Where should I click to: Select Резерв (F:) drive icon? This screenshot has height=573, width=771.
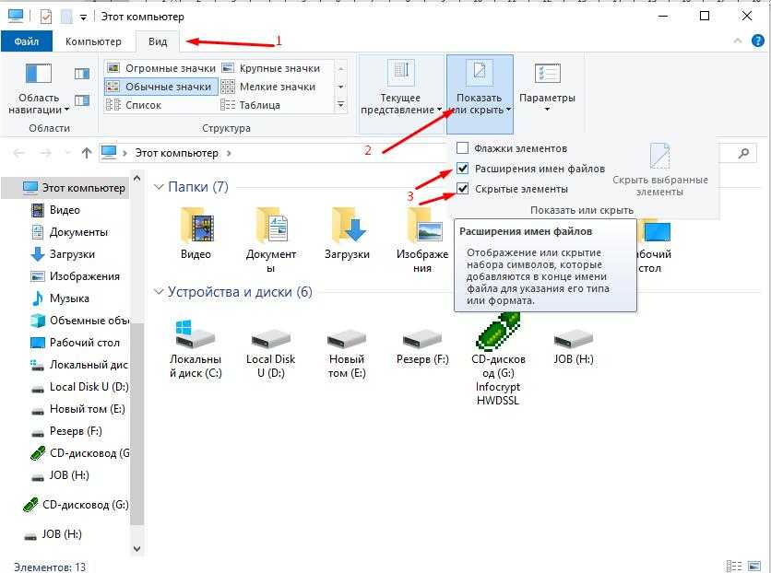tap(422, 339)
